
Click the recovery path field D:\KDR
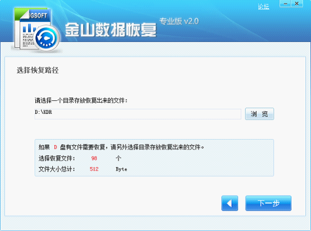point(138,114)
